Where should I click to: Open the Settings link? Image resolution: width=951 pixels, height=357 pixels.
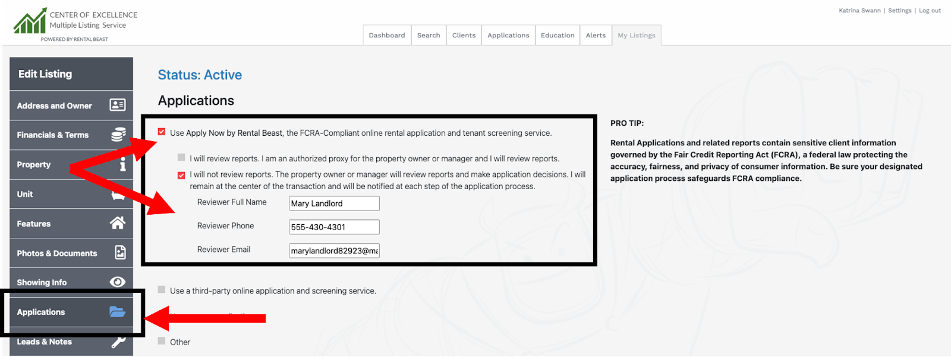coord(899,11)
